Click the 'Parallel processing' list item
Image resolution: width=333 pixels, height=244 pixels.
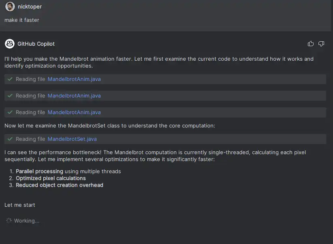[68, 172]
